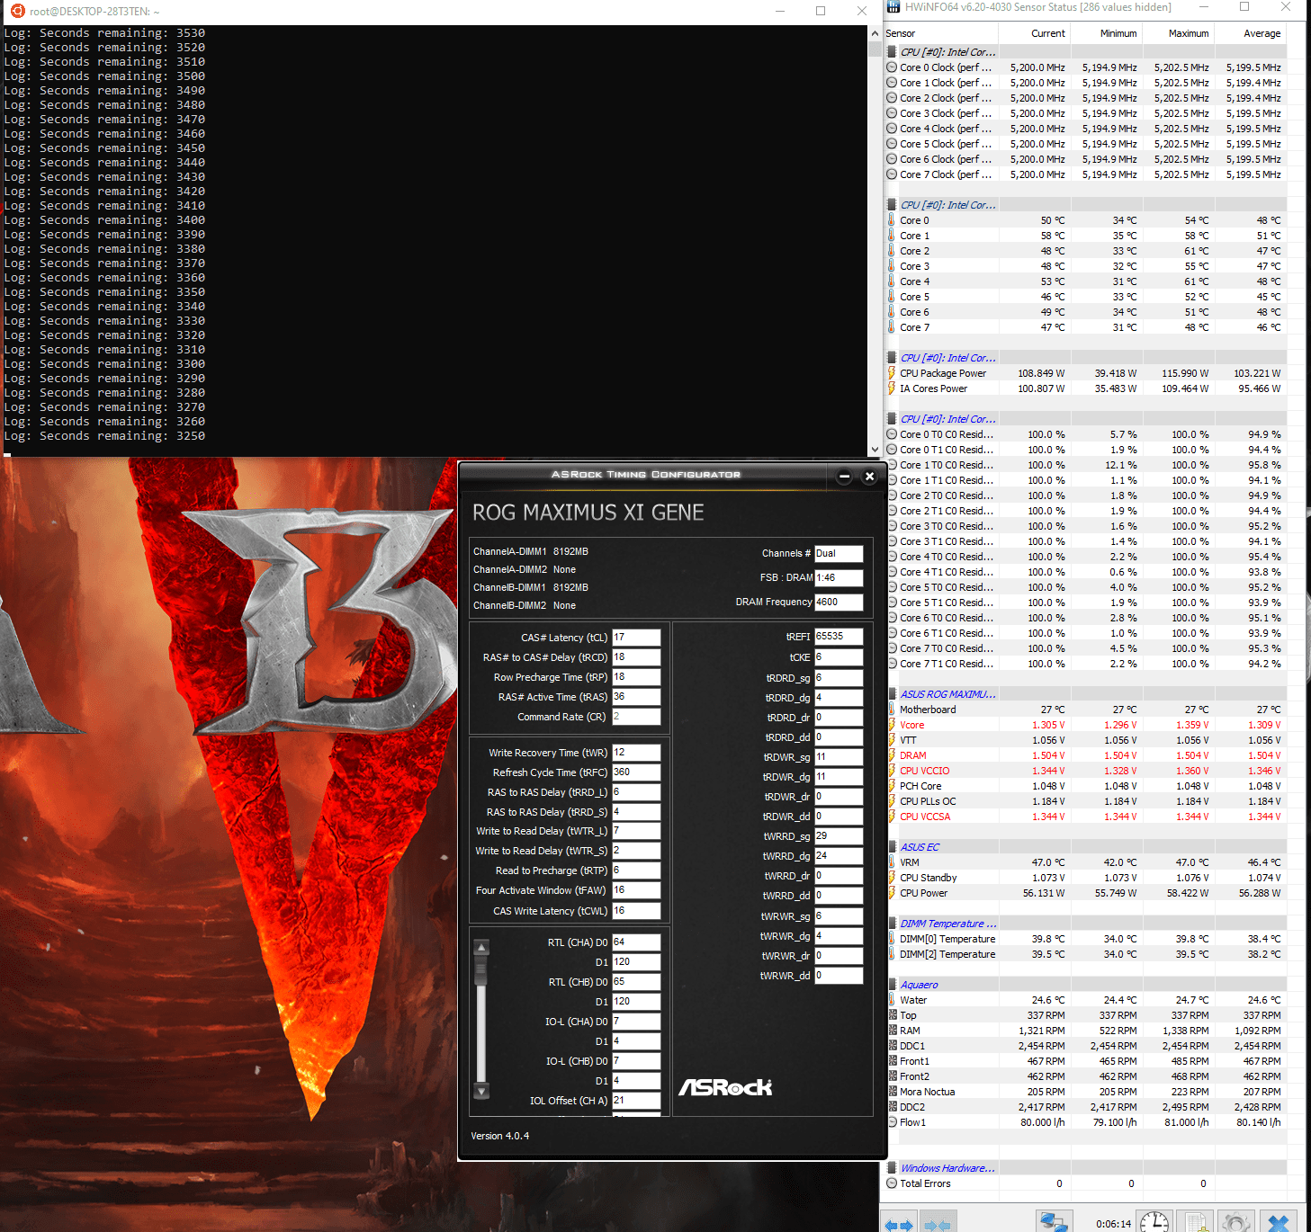
Task: Click scroll-up arrow in ASRock RTL panel
Action: 481,947
